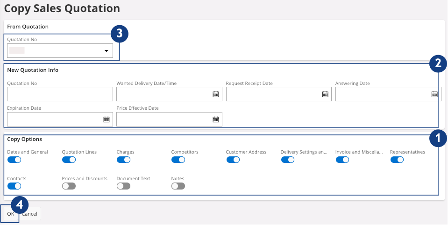Screen dimensions: 448x225
Task: Open calendar for Wanted Delivery Date/Time
Action: (215, 94)
